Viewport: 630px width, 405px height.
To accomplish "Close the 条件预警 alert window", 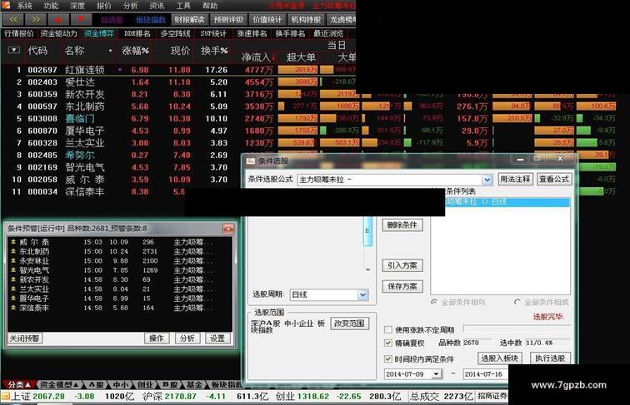I will coord(228,229).
